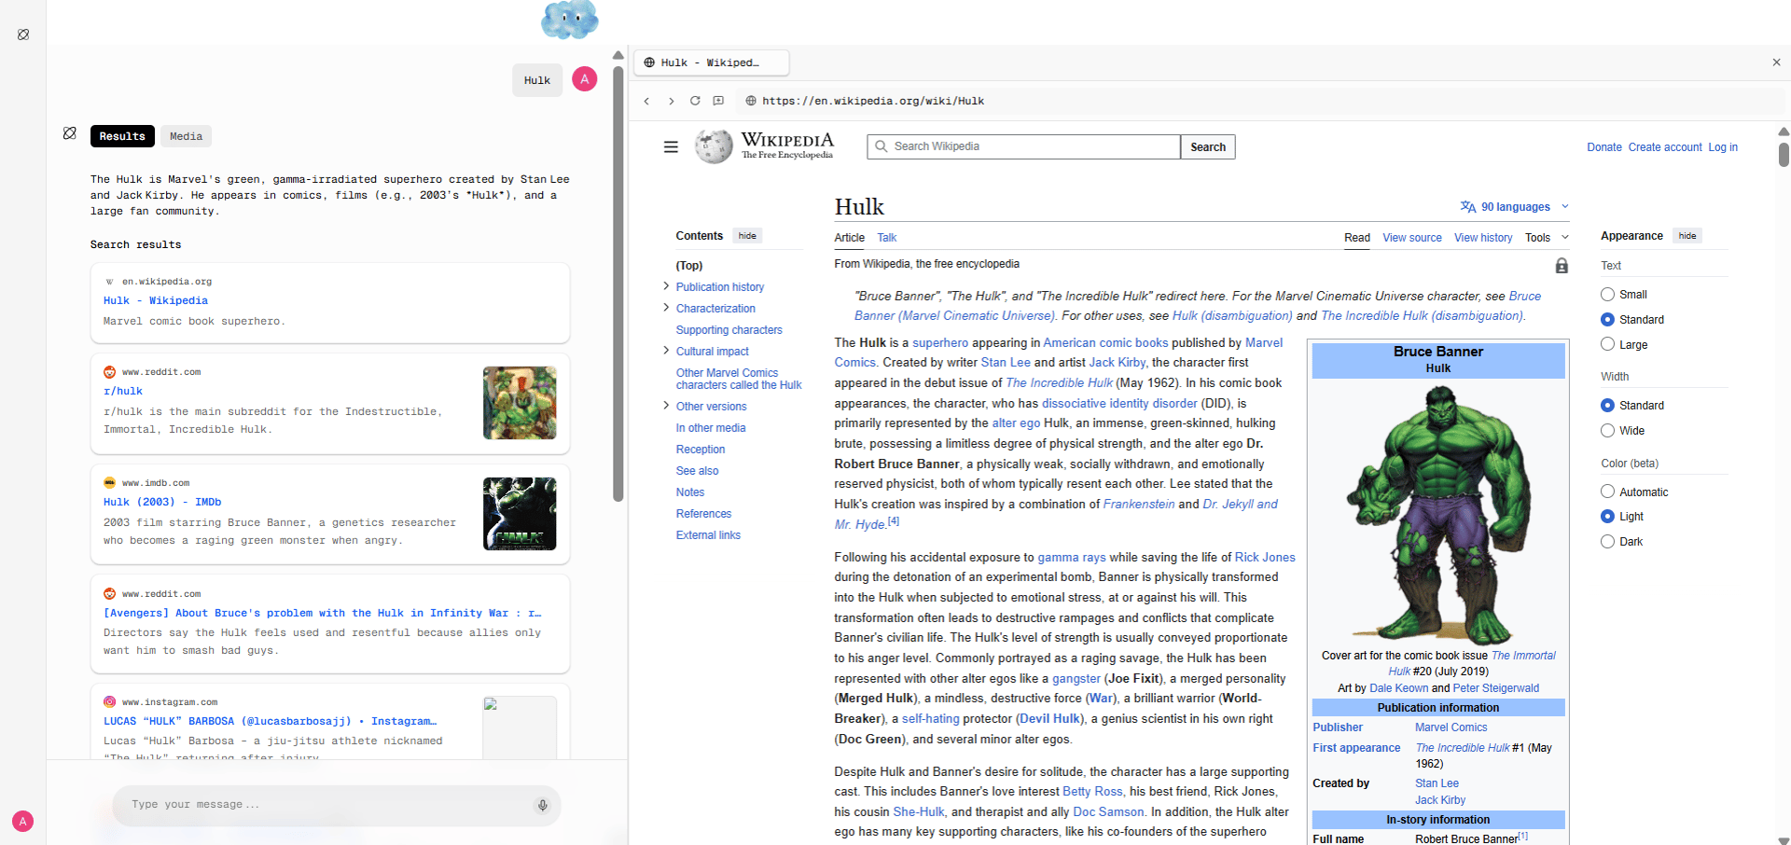Open the account avatar at bottom left
This screenshot has height=845, width=1791.
pos(23,822)
